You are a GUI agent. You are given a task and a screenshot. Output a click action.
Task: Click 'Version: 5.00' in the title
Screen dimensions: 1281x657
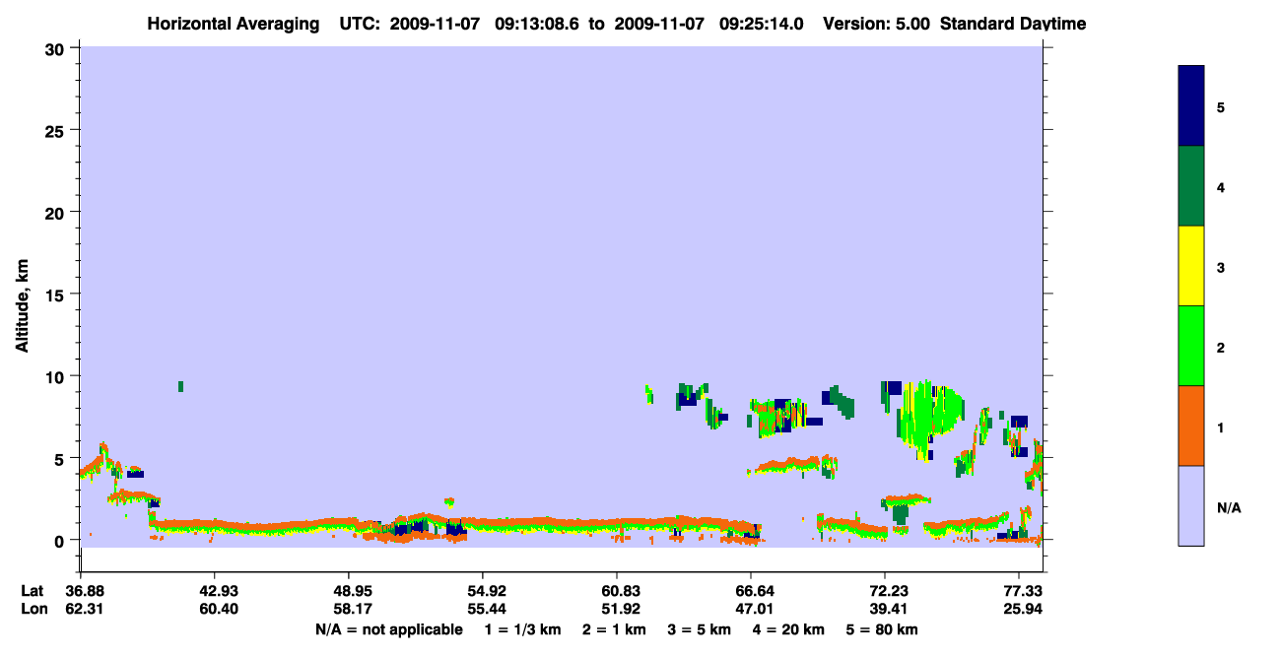(x=875, y=24)
